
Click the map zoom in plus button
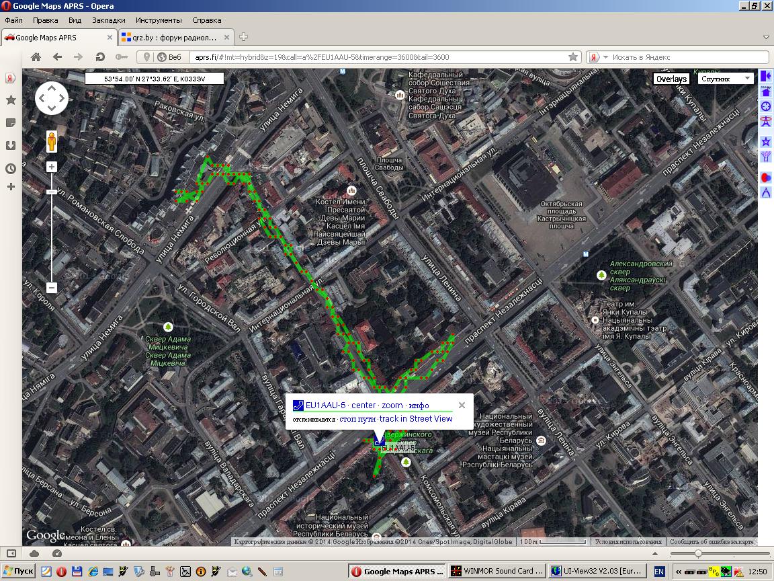click(x=52, y=167)
